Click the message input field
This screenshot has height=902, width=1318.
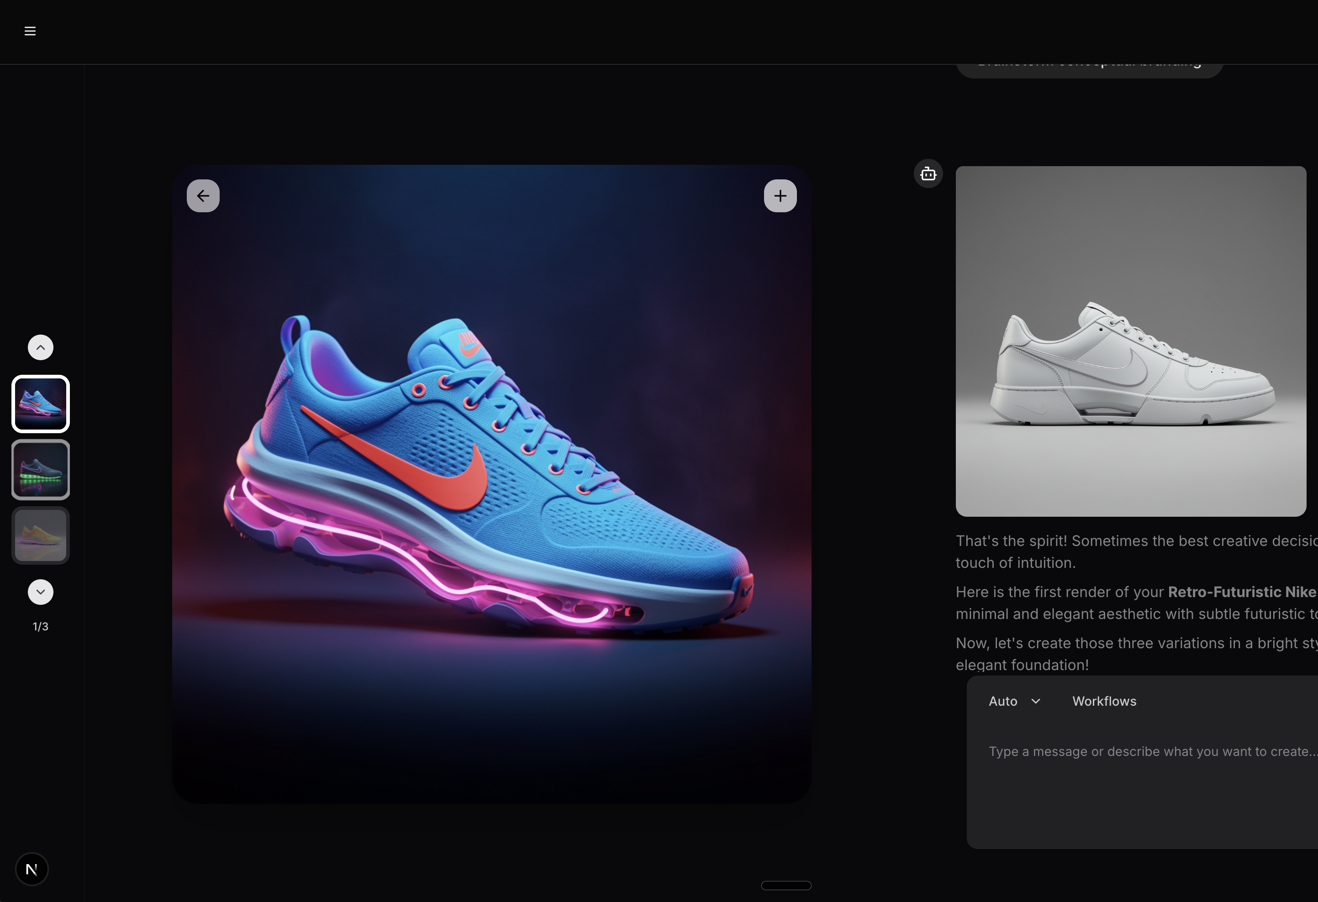[x=1153, y=752]
